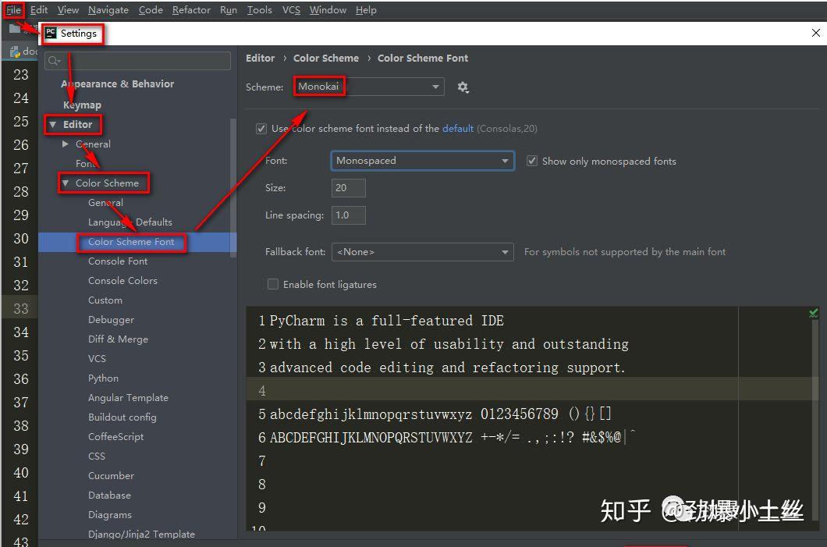
Task: Select Console Font tree item
Action: (118, 261)
